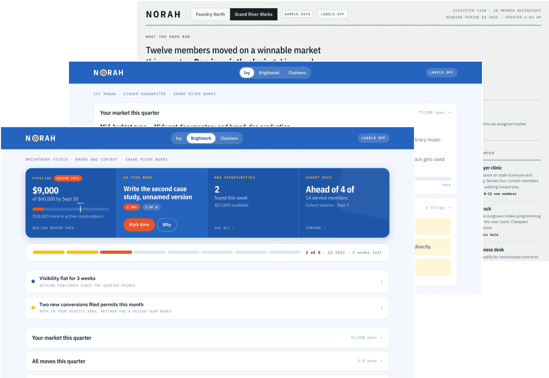Expand All moves this quarter section
549x378 pixels.
pyautogui.click(x=207, y=361)
